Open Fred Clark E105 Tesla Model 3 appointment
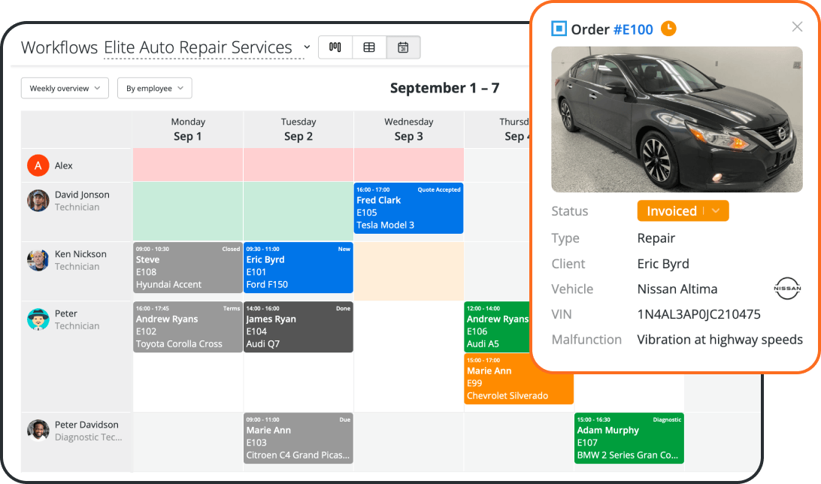Viewport: 821px width, 484px height. tap(408, 207)
